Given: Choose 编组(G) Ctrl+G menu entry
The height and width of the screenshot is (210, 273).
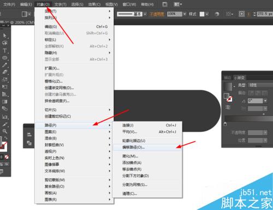Looking at the screenshot, I should click(74, 27).
